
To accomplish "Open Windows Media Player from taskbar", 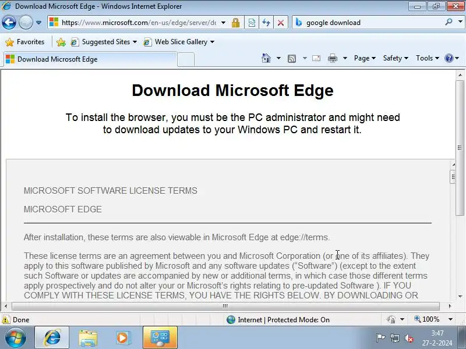I will (123, 338).
